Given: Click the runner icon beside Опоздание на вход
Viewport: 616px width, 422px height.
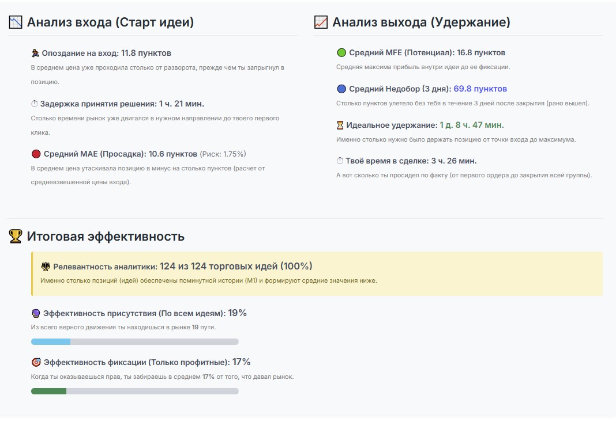Looking at the screenshot, I should pos(35,53).
